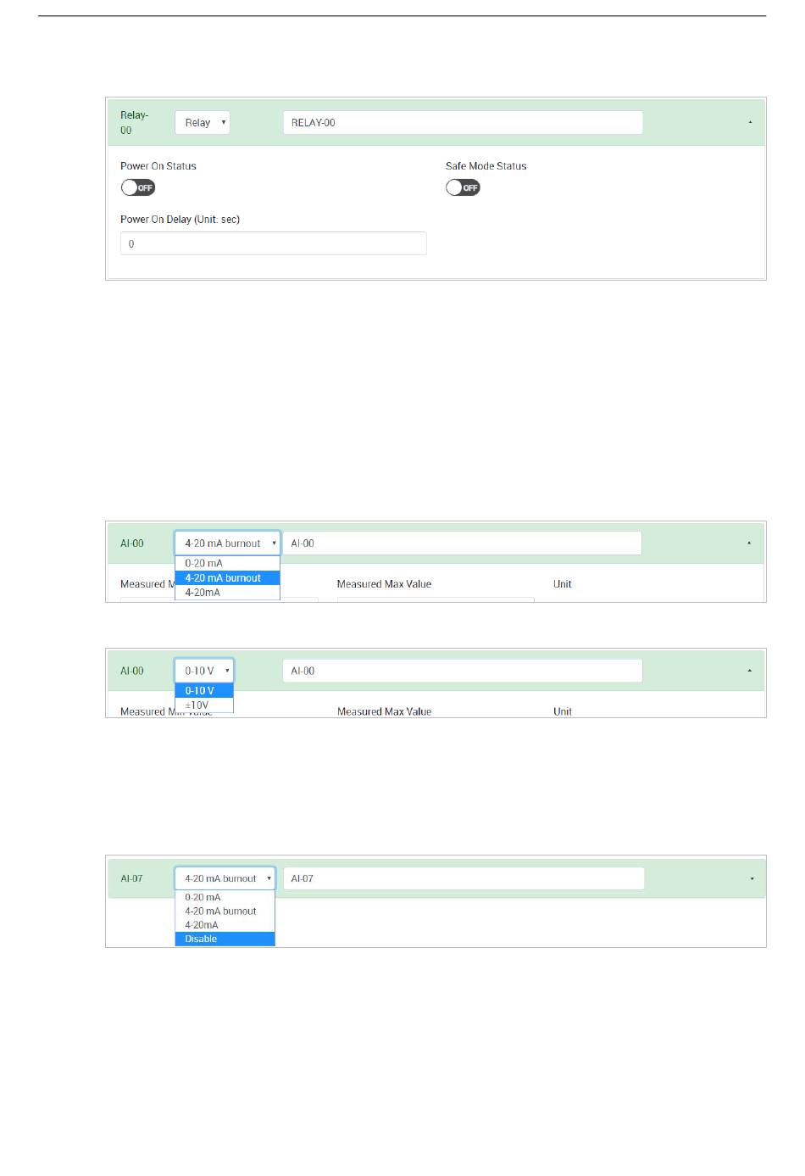Collapse the Relay-00 panel arrow

pos(750,123)
